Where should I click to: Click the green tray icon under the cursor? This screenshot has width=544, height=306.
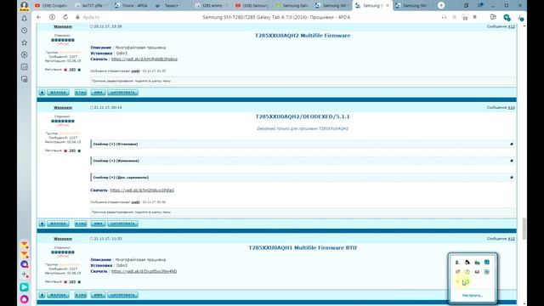[467, 282]
